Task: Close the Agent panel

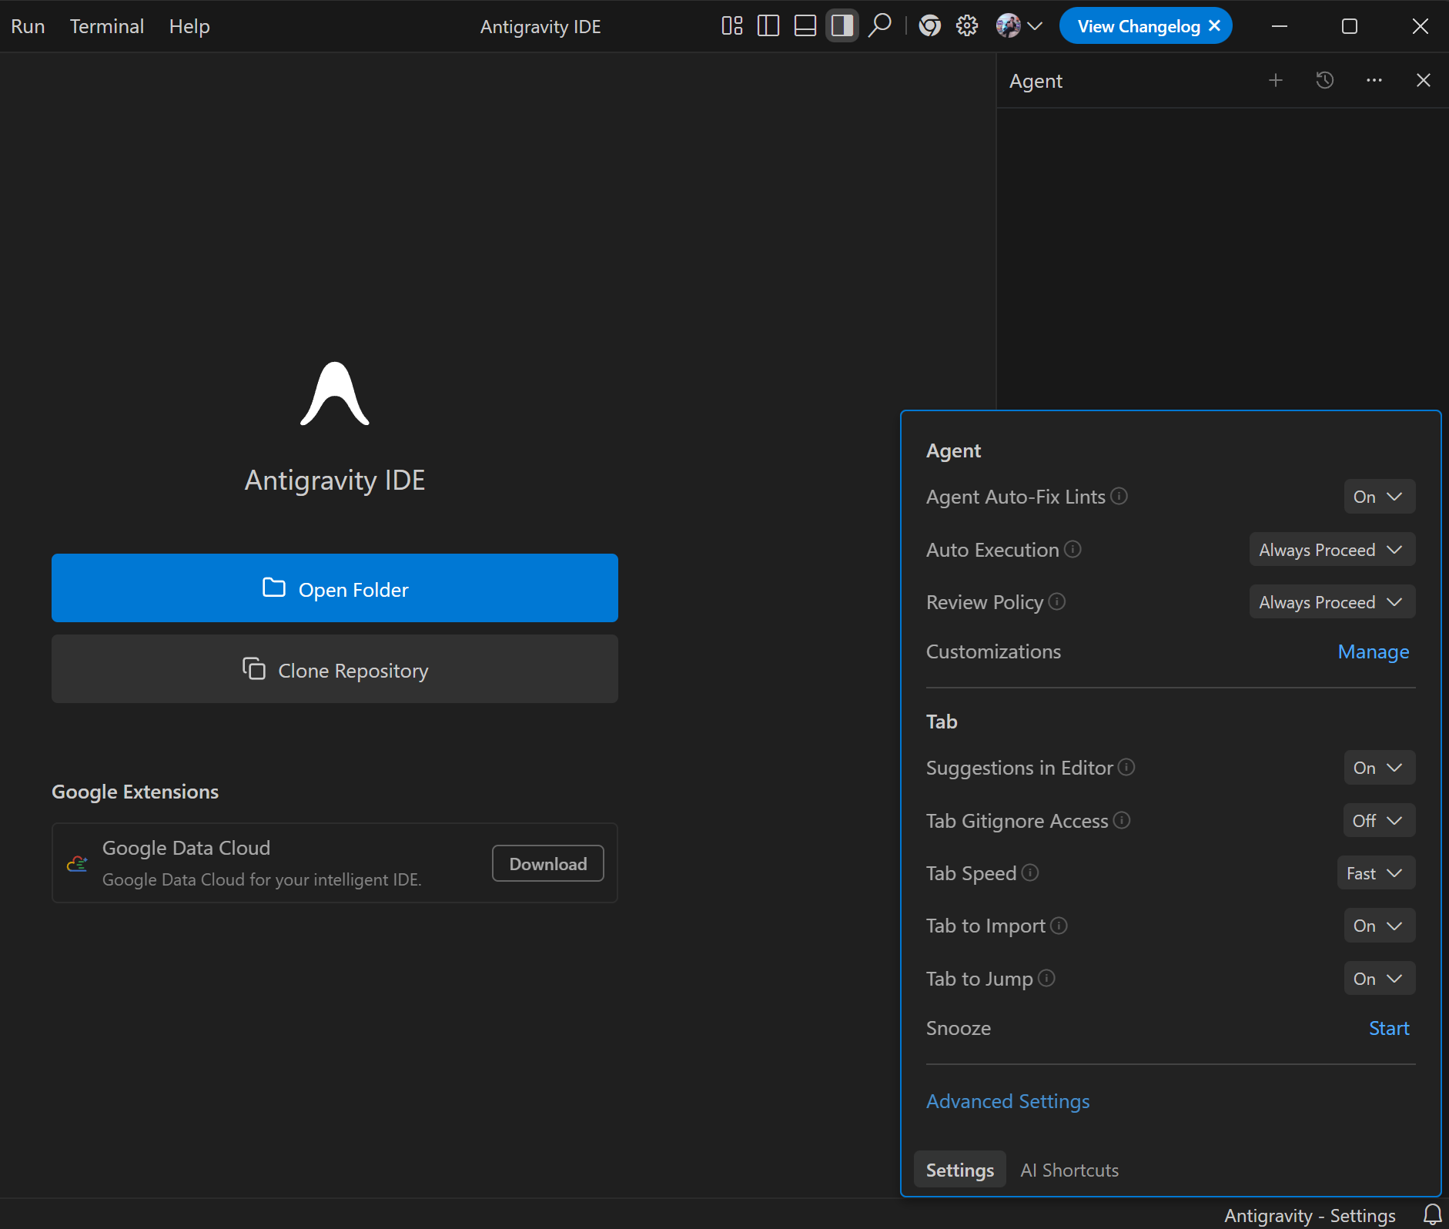Action: point(1424,80)
